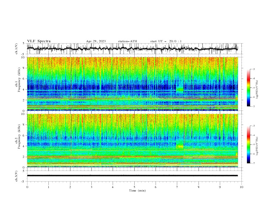This screenshot has width=272, height=210.
Task: Click the "station=ATH" label
Action: [x=127, y=41]
